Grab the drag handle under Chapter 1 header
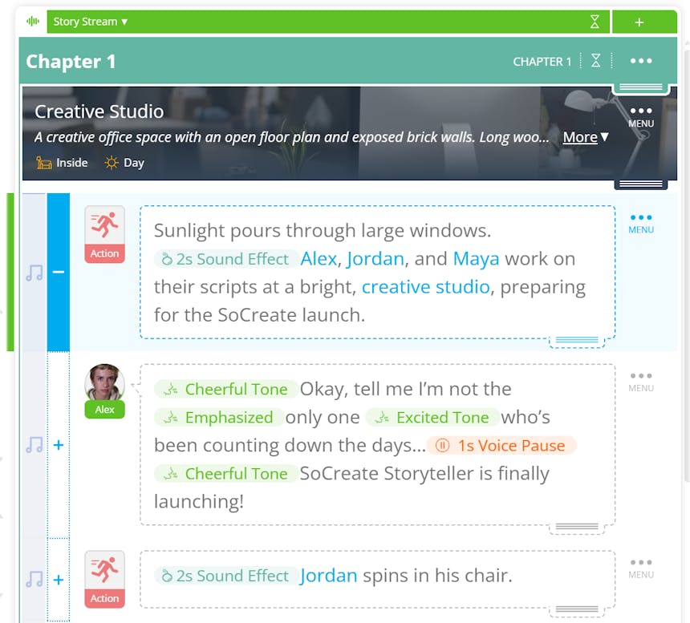690x623 pixels. click(x=641, y=87)
